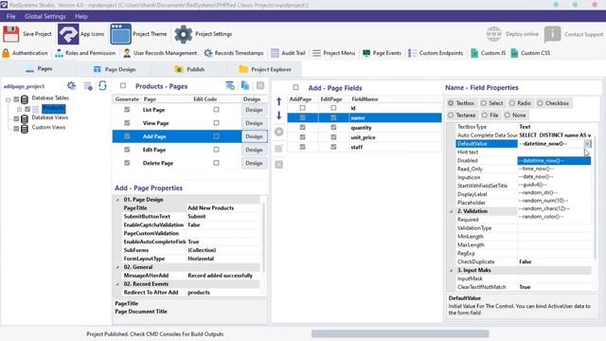Image resolution: width=606 pixels, height=341 pixels.
Task: Switch to Project Explorer tab
Action: [265, 69]
